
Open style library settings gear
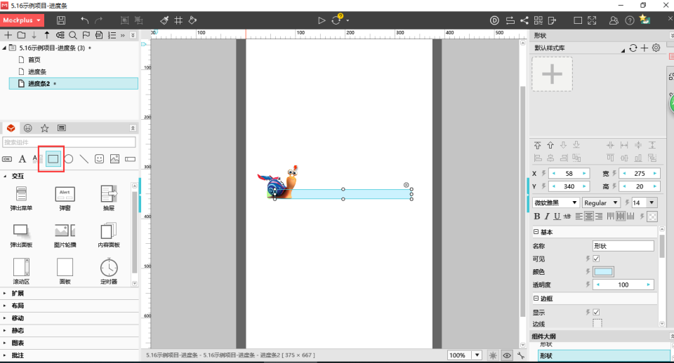pos(656,48)
